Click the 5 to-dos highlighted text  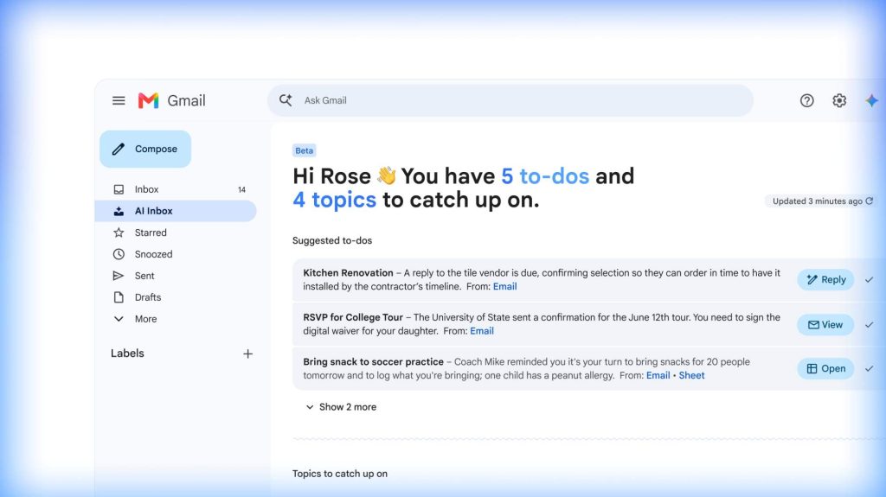pos(545,176)
